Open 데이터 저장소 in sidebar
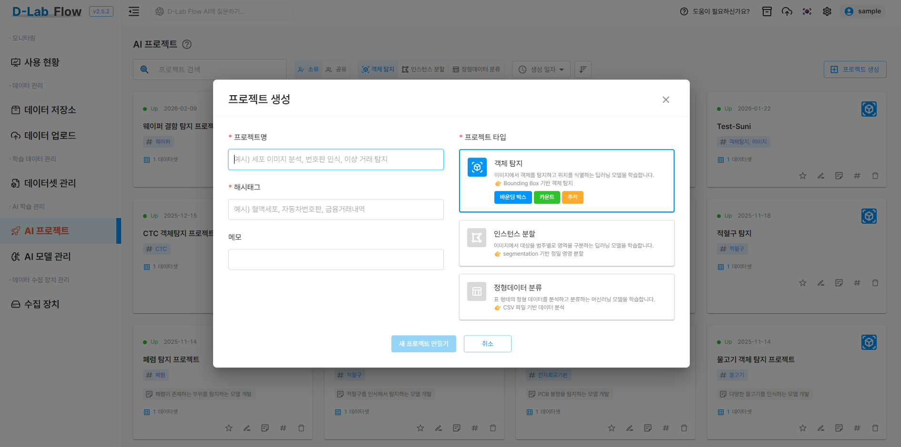The height and width of the screenshot is (447, 901). pos(61,110)
